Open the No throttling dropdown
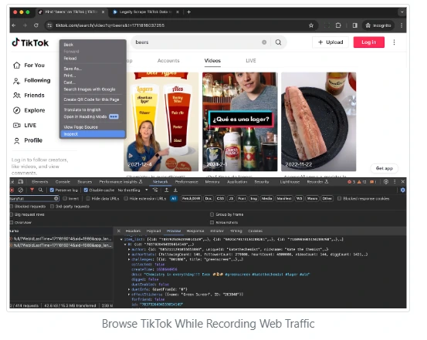 (x=133, y=190)
